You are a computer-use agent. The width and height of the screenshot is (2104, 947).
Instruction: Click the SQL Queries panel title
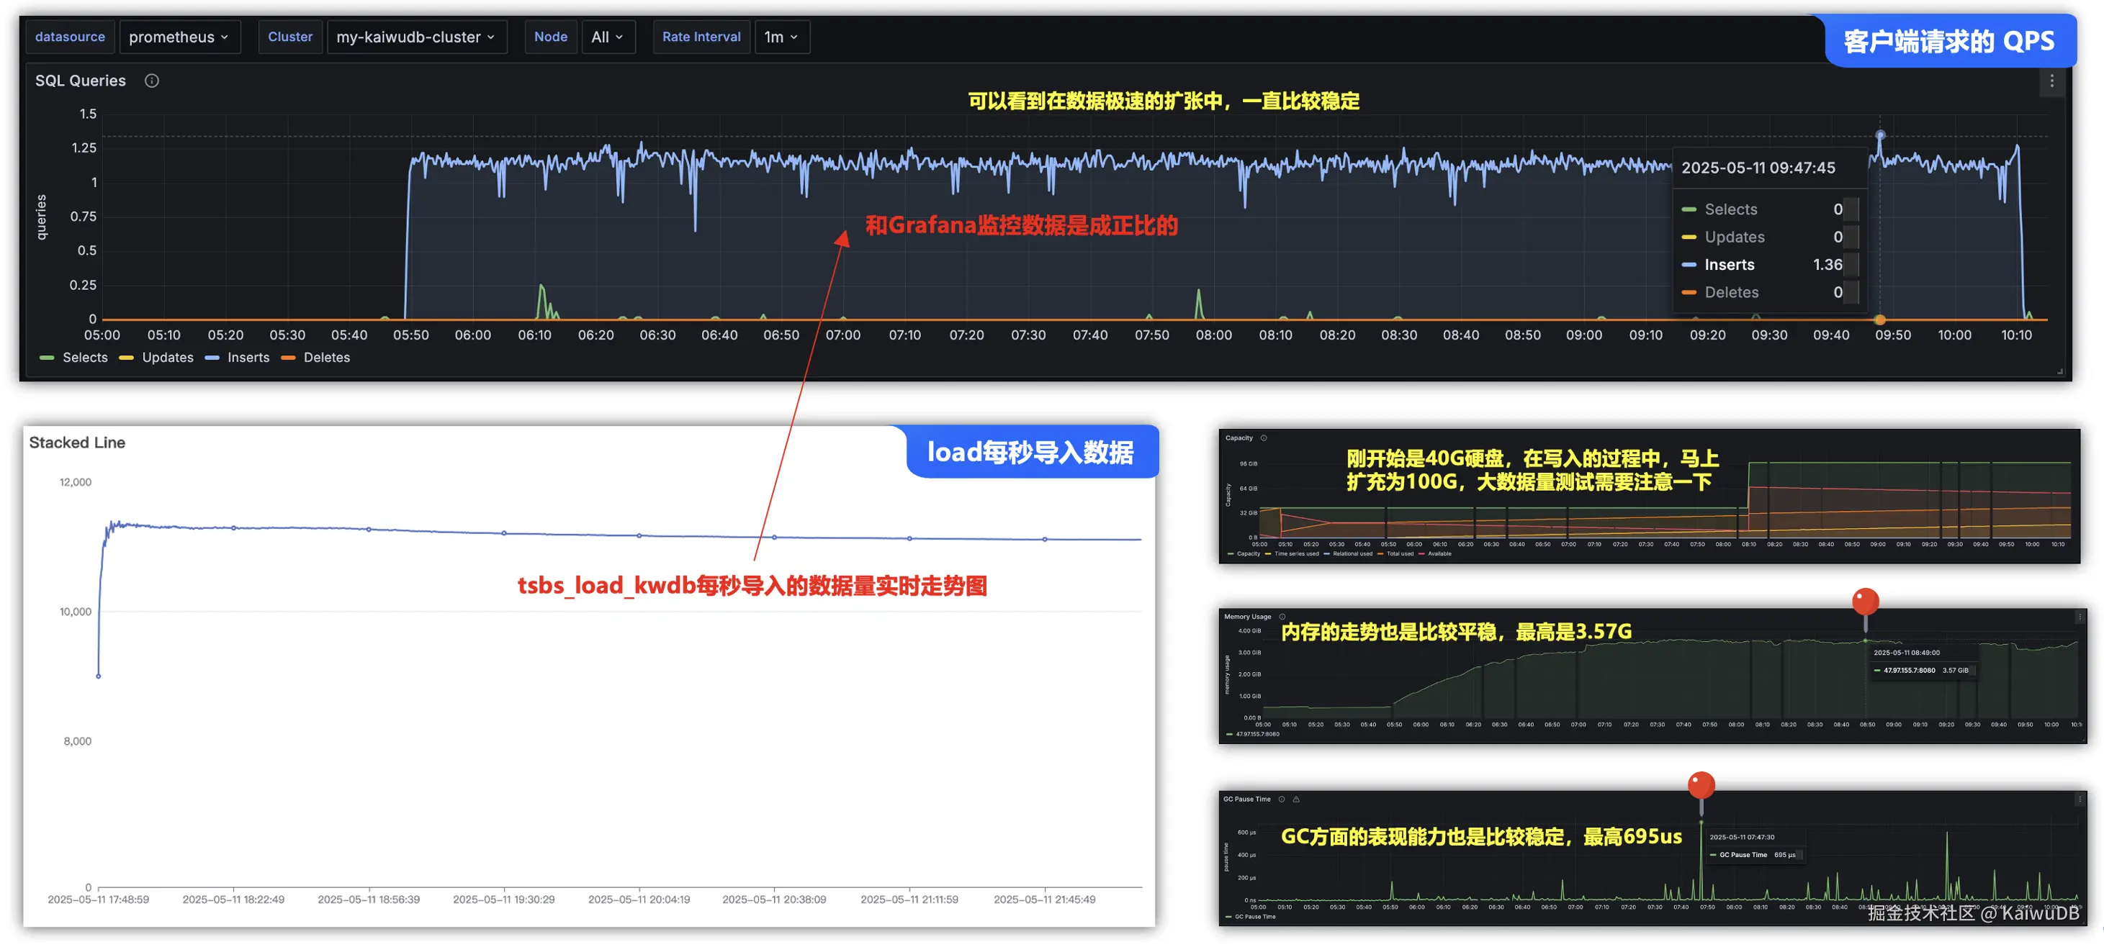(x=80, y=80)
